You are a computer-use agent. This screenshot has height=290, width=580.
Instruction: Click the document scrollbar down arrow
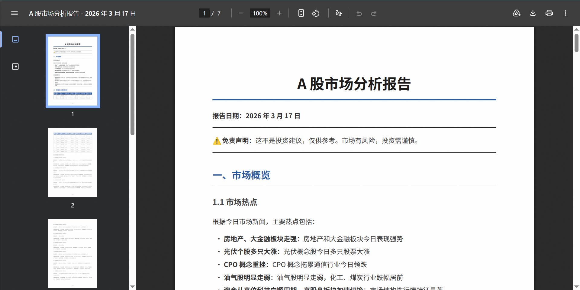tap(576, 286)
